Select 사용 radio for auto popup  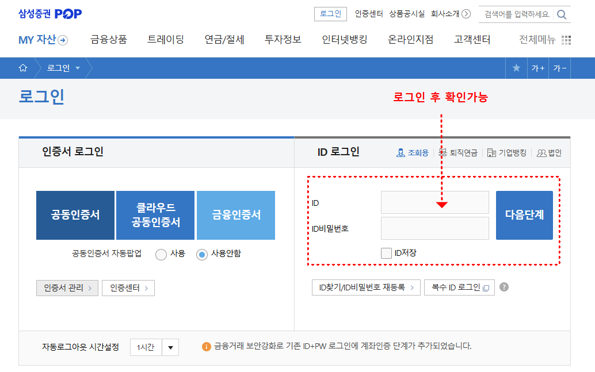point(161,255)
